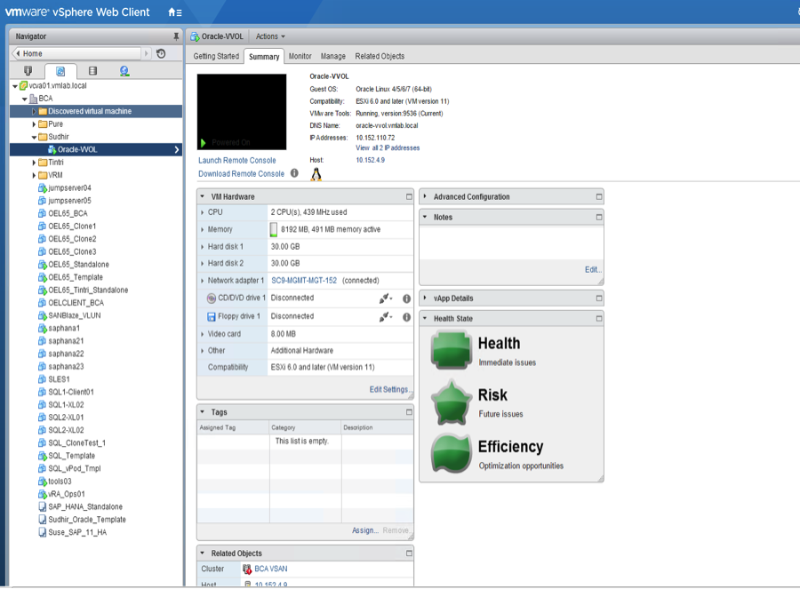Switch to the Monitor tab
This screenshot has width=800, height=589.
300,56
